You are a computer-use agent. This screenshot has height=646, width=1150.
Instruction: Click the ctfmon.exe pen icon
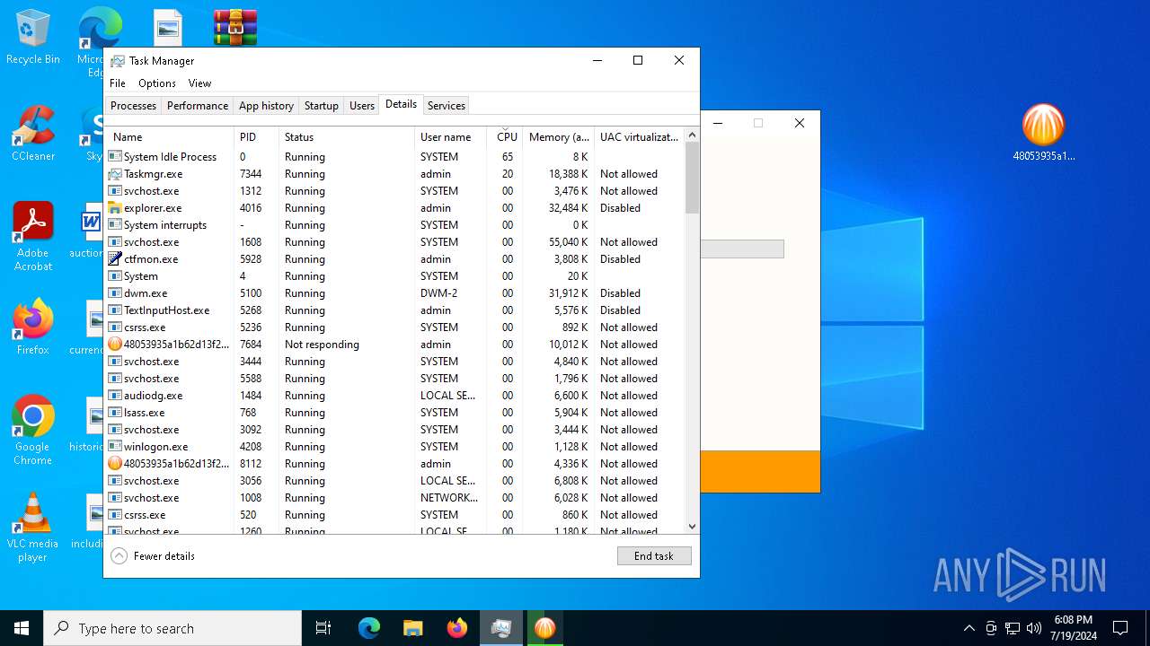coord(115,259)
